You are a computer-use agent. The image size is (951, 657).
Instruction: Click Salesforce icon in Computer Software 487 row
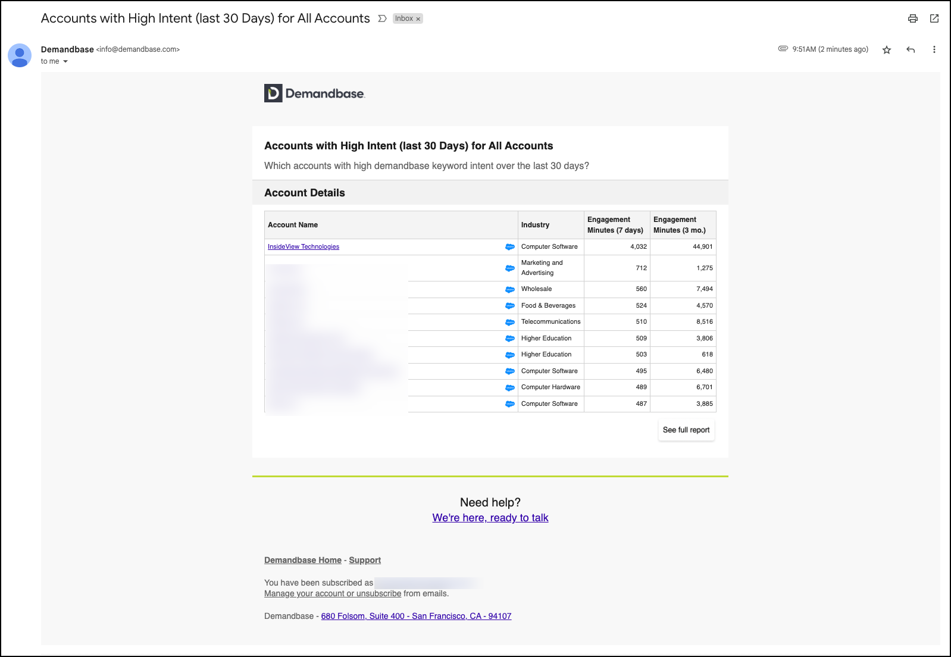(510, 404)
